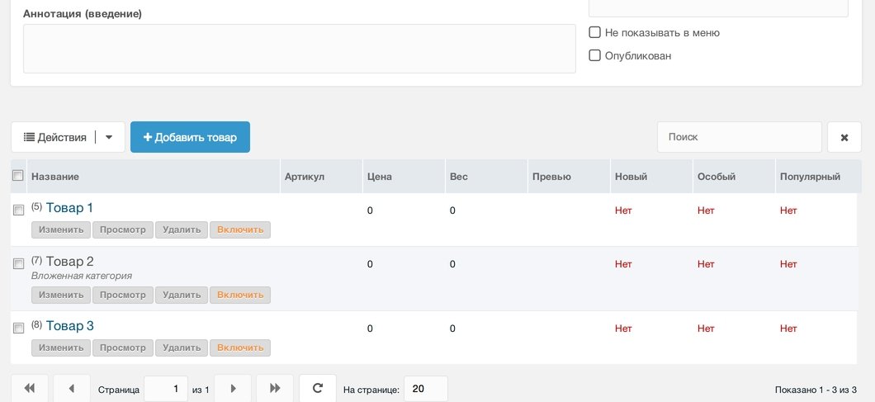
Task: Enable the Опубликован checkbox
Action: click(595, 55)
